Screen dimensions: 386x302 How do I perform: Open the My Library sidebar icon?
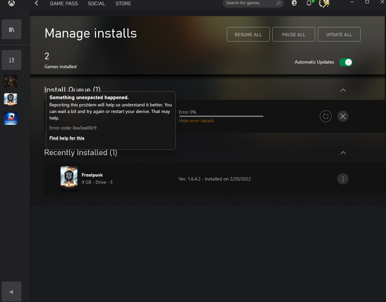[11, 30]
